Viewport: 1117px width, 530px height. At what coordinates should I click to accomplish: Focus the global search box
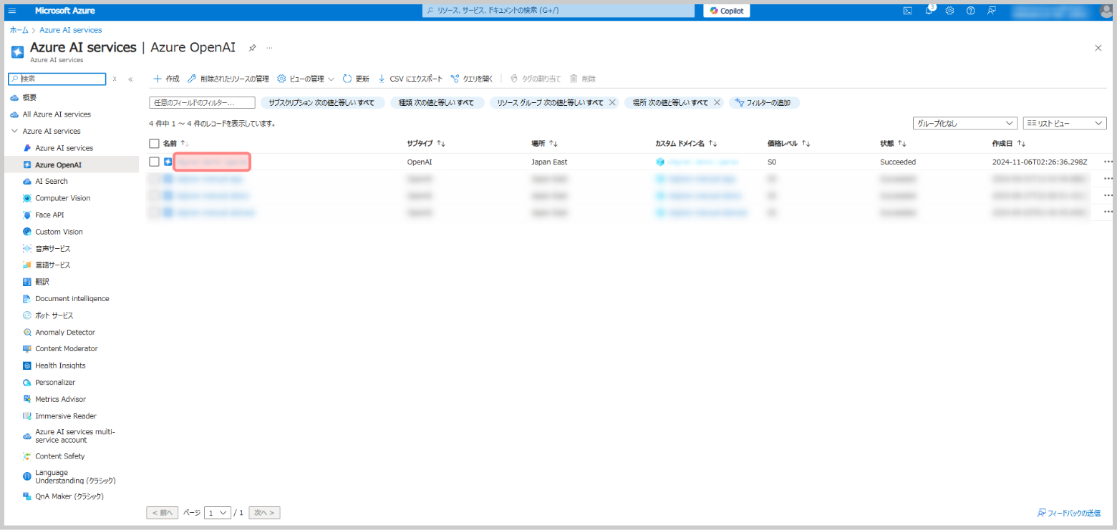tap(558, 11)
